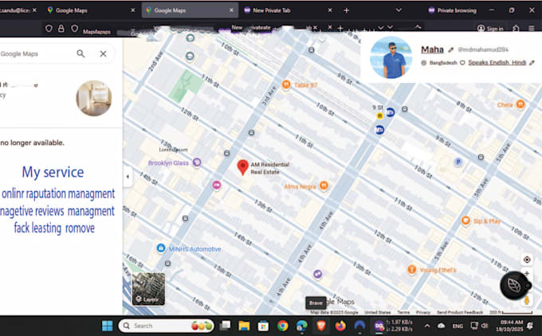Click Sign in in the browser toolbar

coord(490,29)
